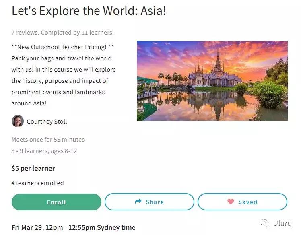Click the course title heading
The width and height of the screenshot is (301, 235).
point(89,11)
